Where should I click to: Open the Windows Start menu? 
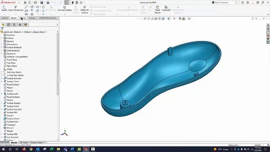[3, 149]
